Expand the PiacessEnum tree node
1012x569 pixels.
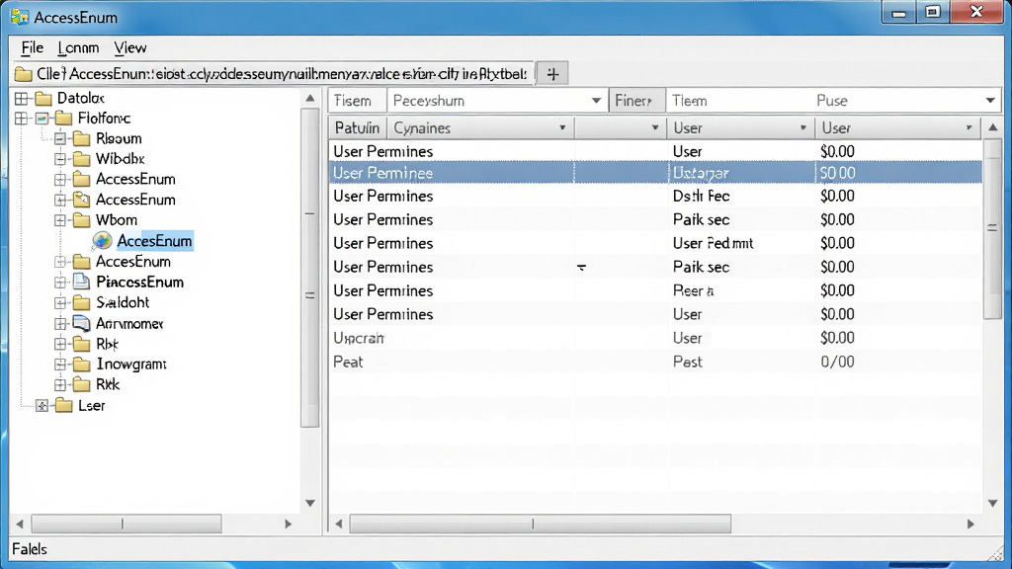tap(60, 282)
